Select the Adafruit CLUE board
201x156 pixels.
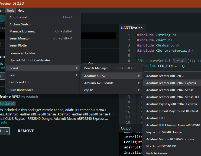tap(172, 118)
